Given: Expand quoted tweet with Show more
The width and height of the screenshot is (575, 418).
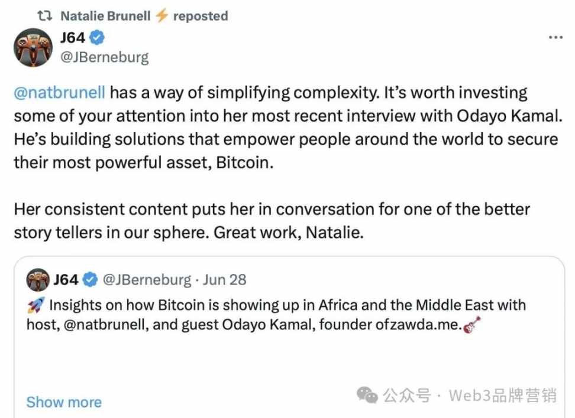Looking at the screenshot, I should coord(64,402).
